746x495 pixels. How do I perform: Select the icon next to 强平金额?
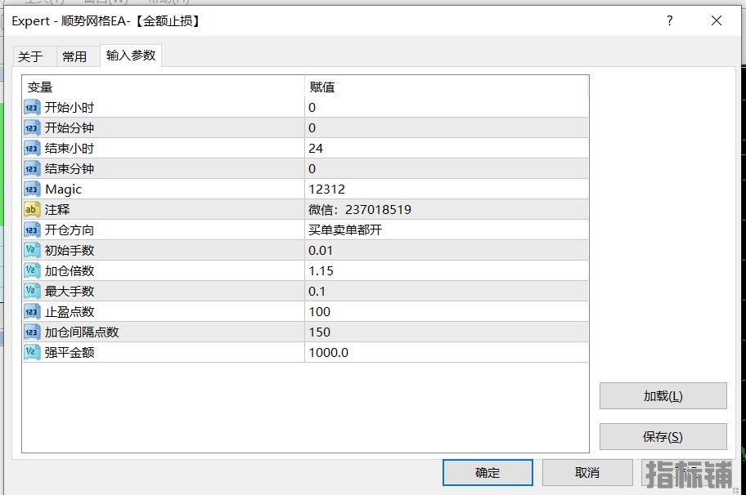(x=32, y=353)
